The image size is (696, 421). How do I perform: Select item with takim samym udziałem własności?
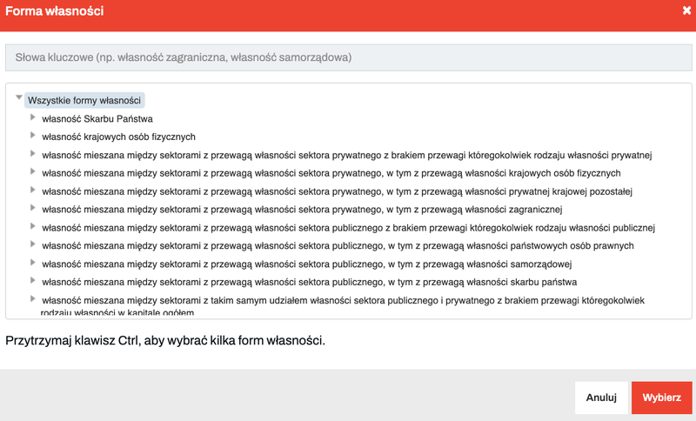(x=343, y=306)
